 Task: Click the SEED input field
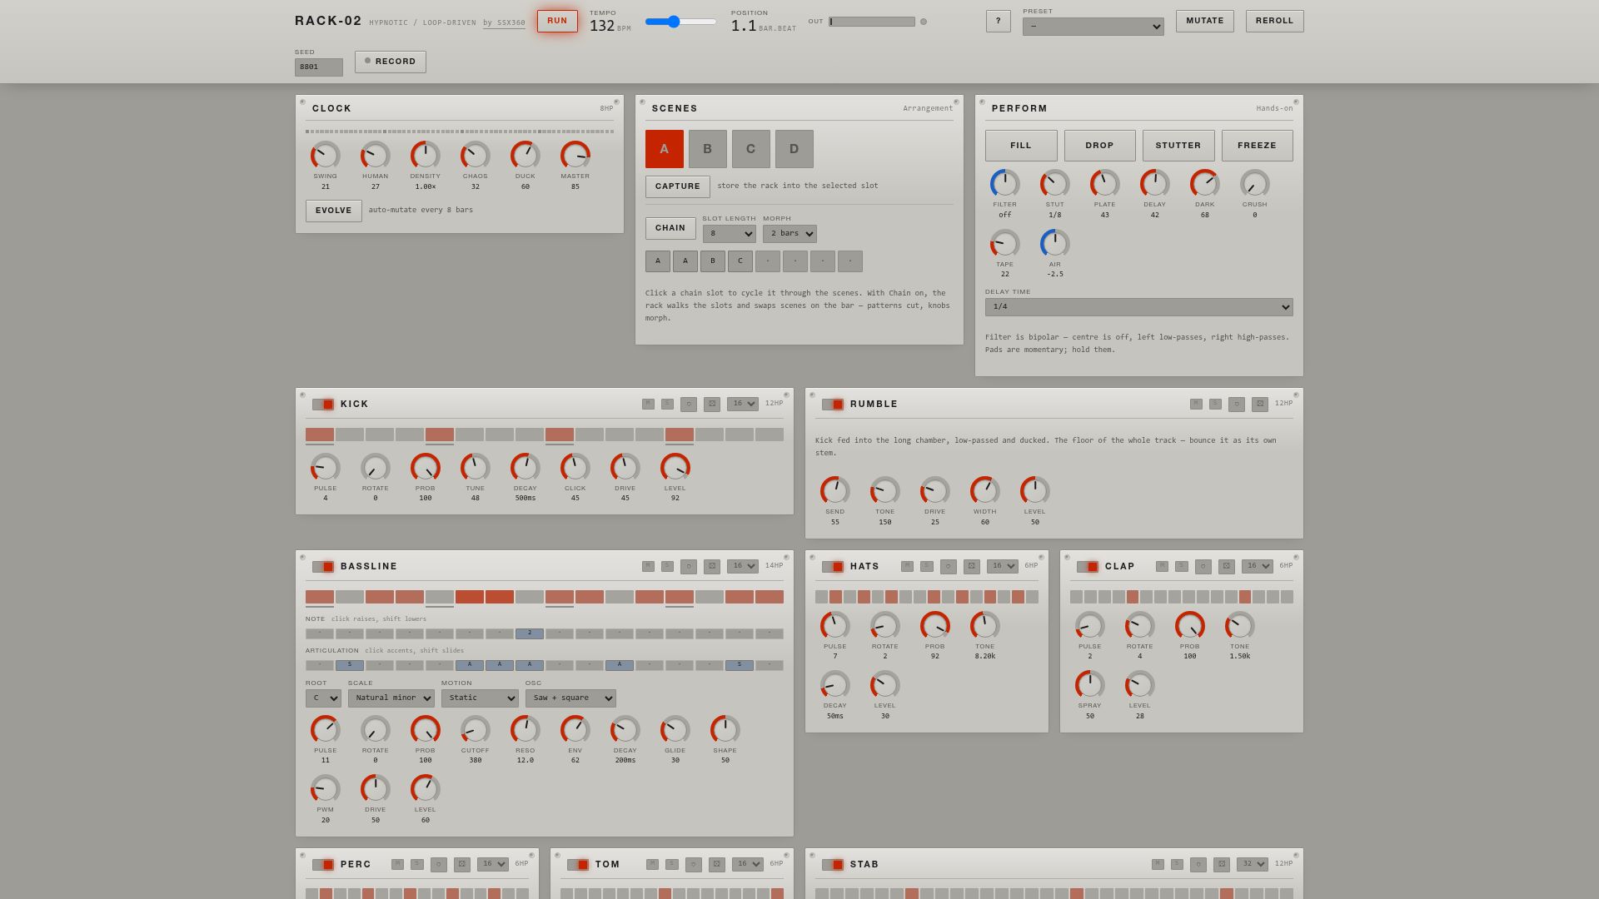pyautogui.click(x=319, y=67)
